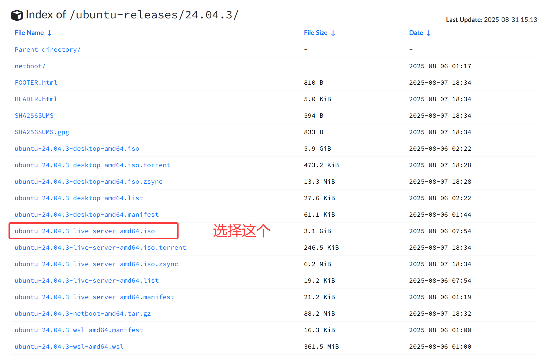The image size is (560, 357).
Task: Click the 5.0 KiB size value
Action: tap(317, 99)
